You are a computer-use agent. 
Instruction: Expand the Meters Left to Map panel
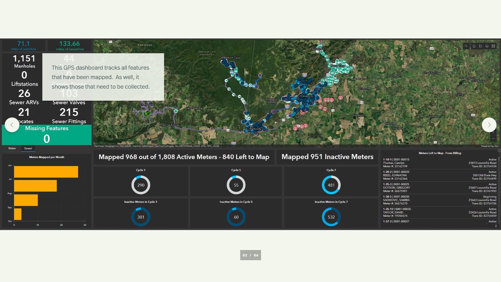click(499, 151)
